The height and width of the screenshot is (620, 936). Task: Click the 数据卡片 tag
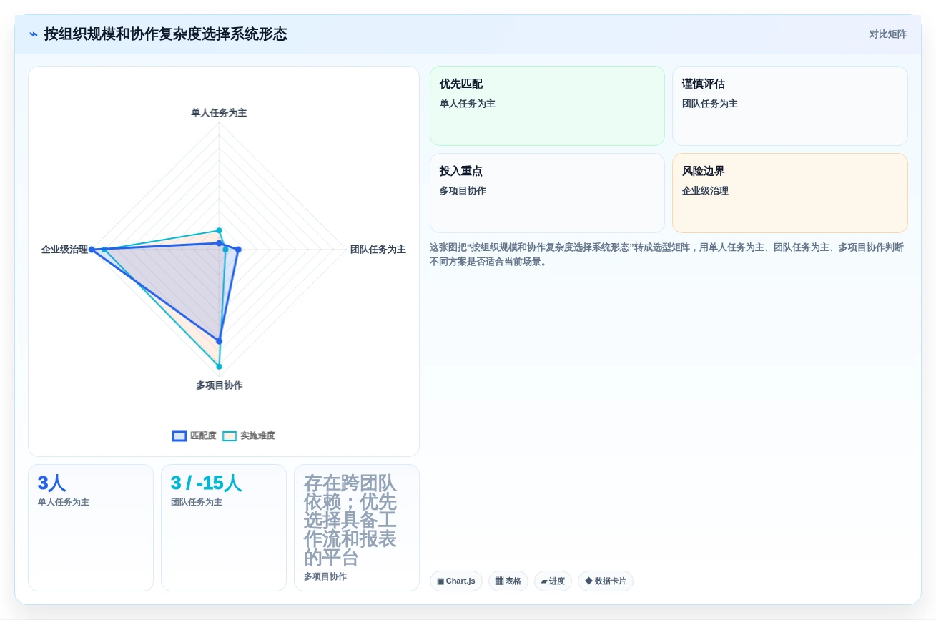coord(605,581)
